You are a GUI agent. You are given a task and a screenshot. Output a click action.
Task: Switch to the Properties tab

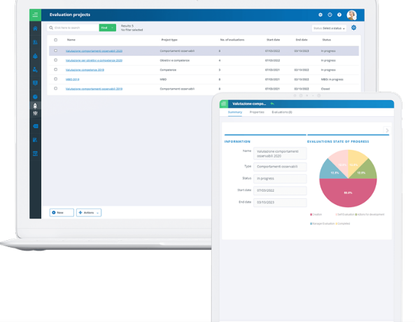coord(257,112)
